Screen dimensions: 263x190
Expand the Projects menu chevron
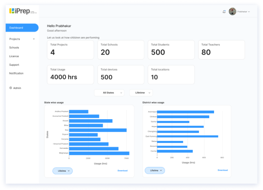[34, 39]
